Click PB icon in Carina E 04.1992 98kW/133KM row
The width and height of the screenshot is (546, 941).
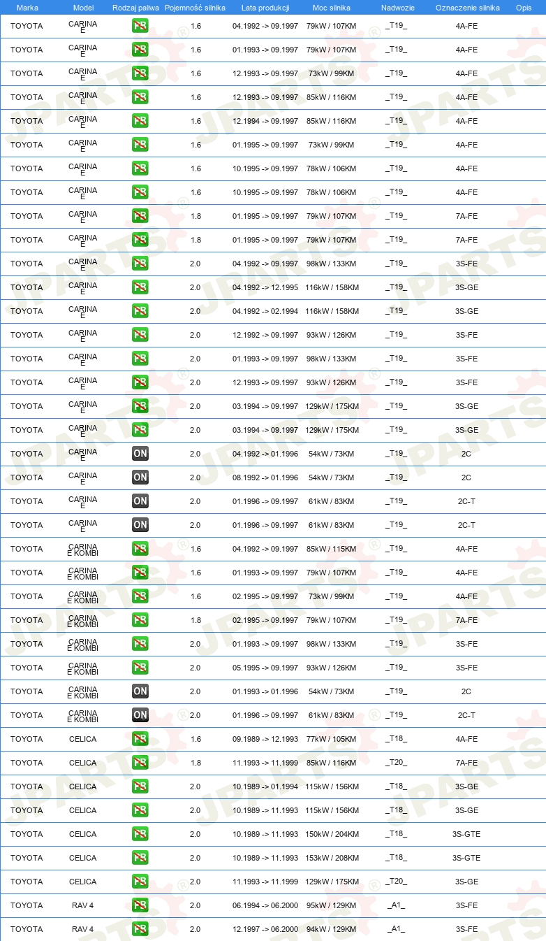tap(140, 264)
